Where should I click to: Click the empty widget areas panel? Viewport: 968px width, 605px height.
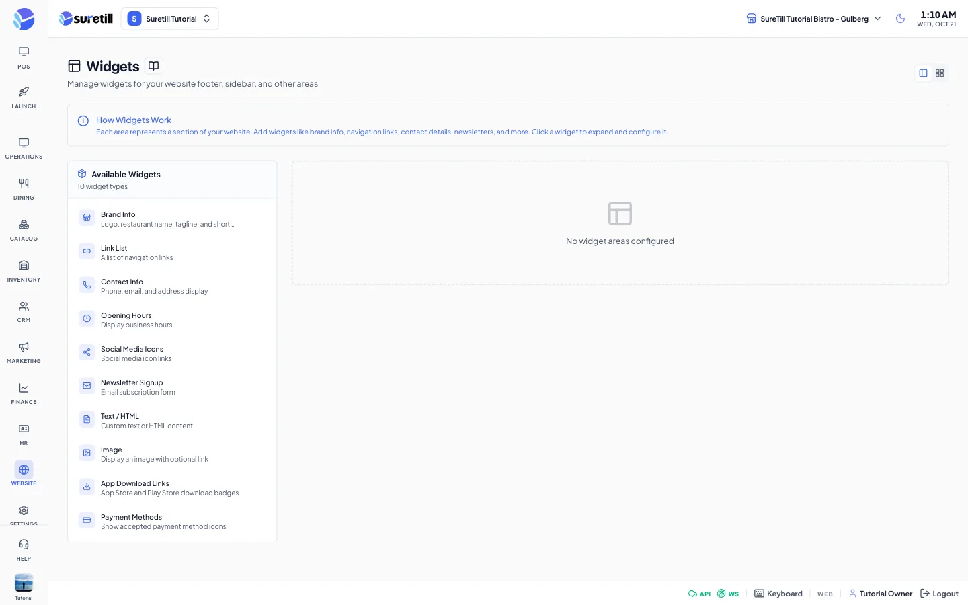[620, 223]
